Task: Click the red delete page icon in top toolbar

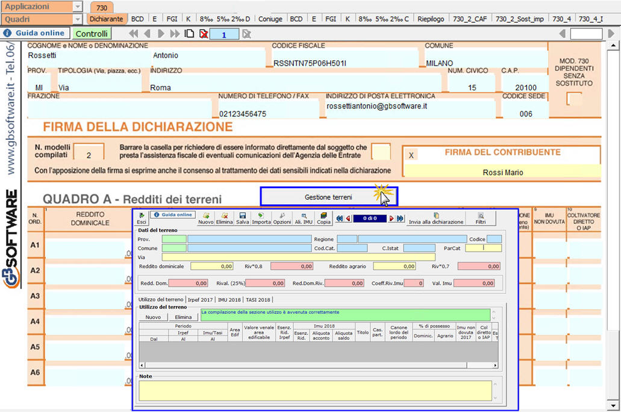Action: point(204,34)
